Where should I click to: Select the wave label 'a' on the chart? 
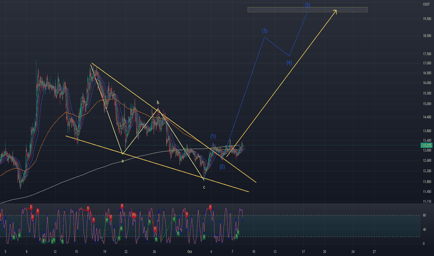tap(122, 161)
